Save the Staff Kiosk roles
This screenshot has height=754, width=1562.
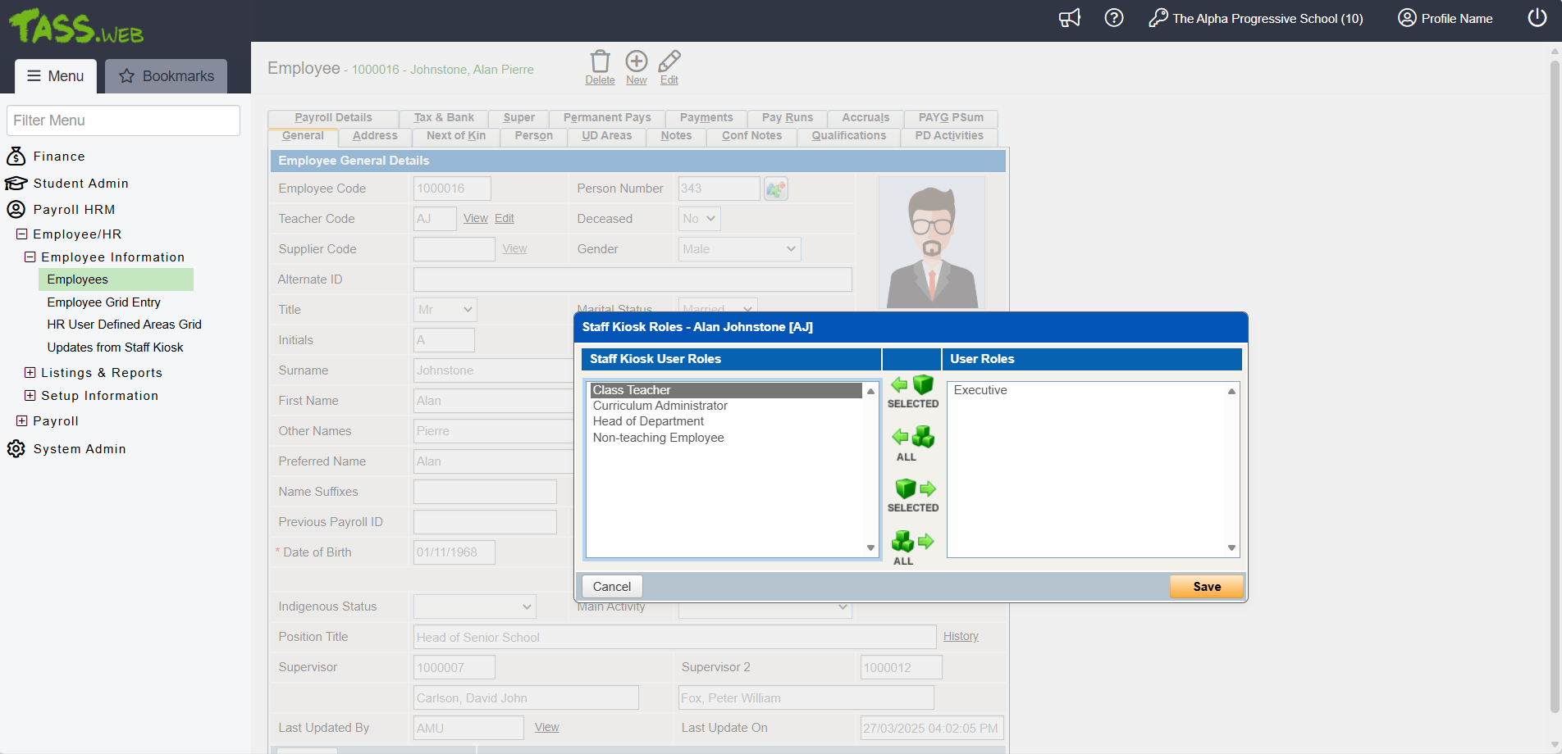tap(1206, 587)
